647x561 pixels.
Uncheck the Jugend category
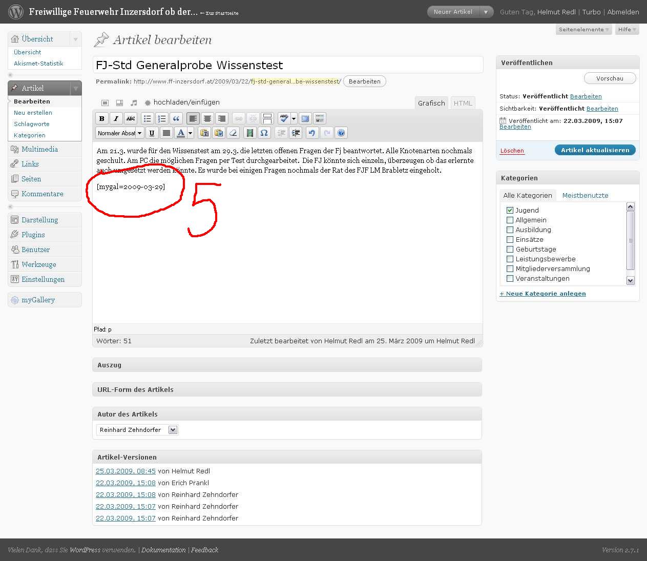click(510, 210)
